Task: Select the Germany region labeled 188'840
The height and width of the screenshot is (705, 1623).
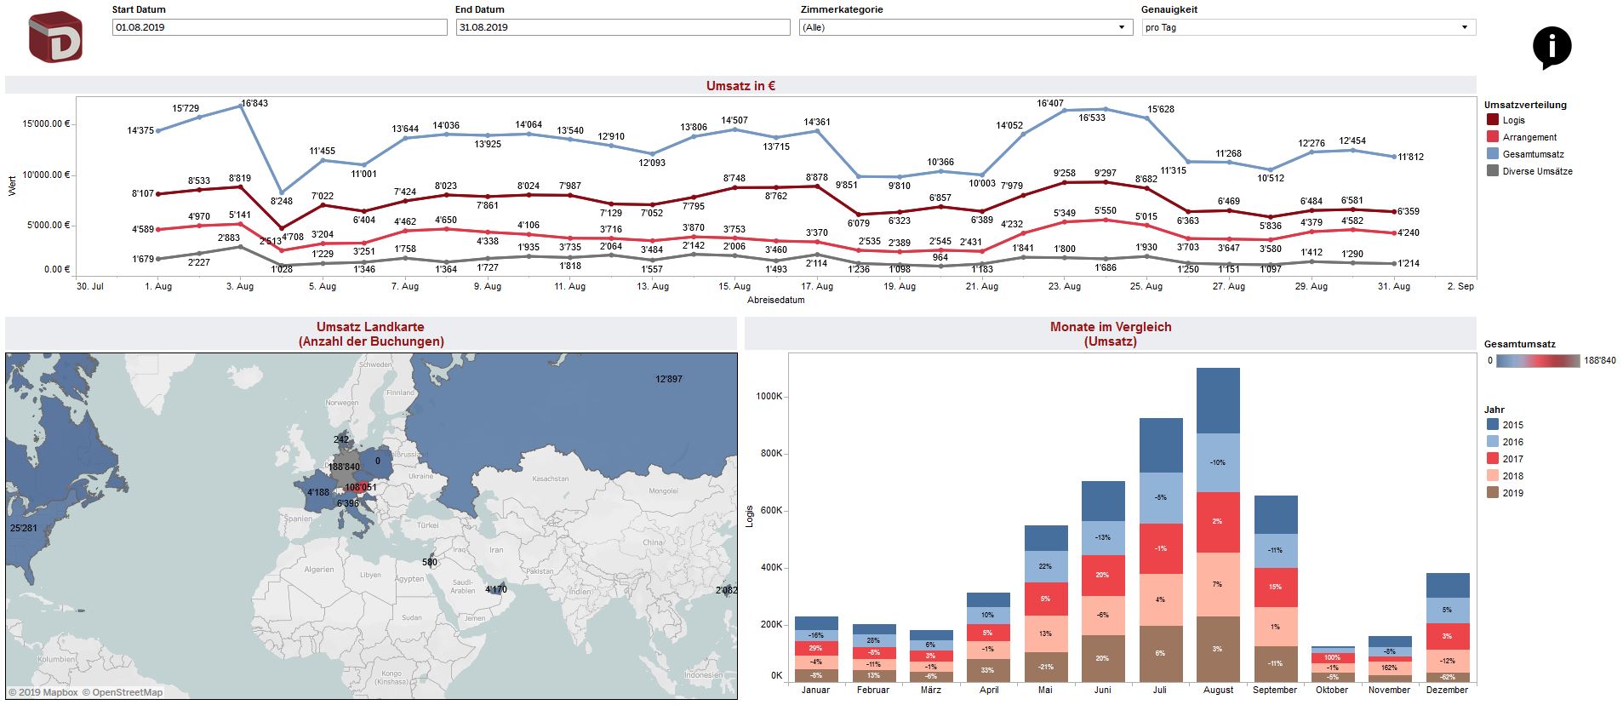Action: click(x=345, y=467)
